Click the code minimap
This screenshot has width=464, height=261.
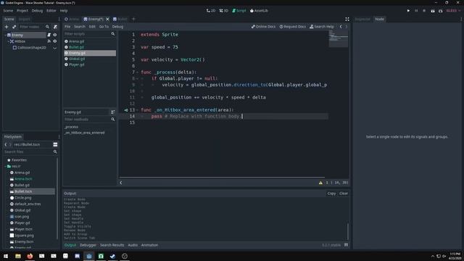(339, 38)
